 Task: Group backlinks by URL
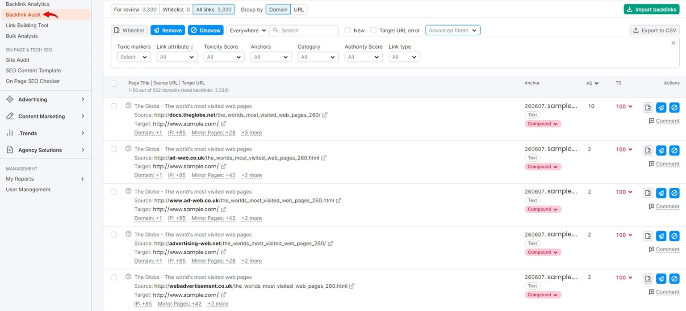299,9
